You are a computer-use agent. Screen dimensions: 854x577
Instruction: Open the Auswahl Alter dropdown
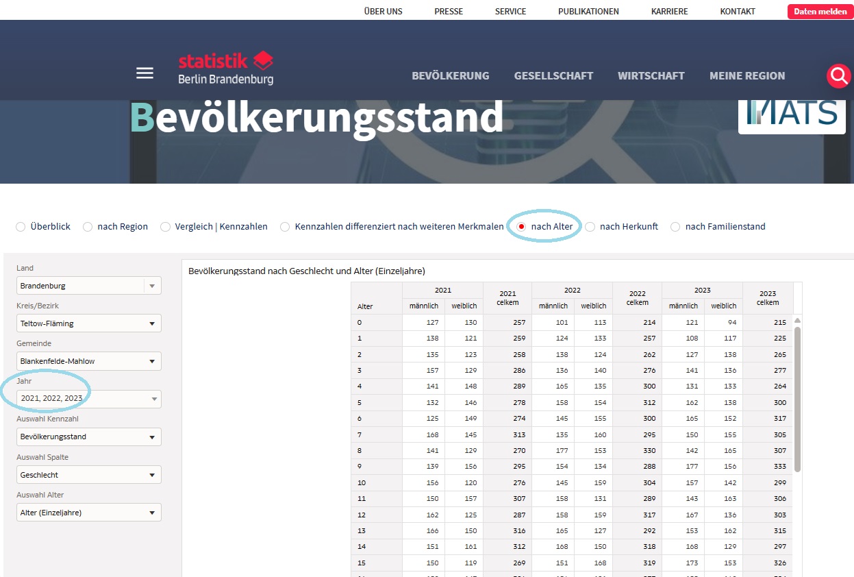point(88,513)
